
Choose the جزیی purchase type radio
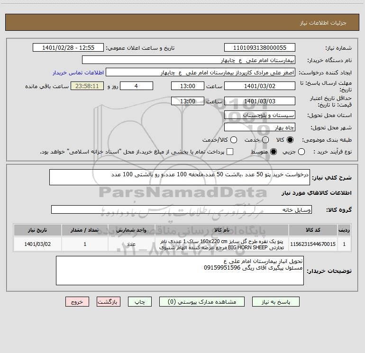pyautogui.click(x=301, y=152)
